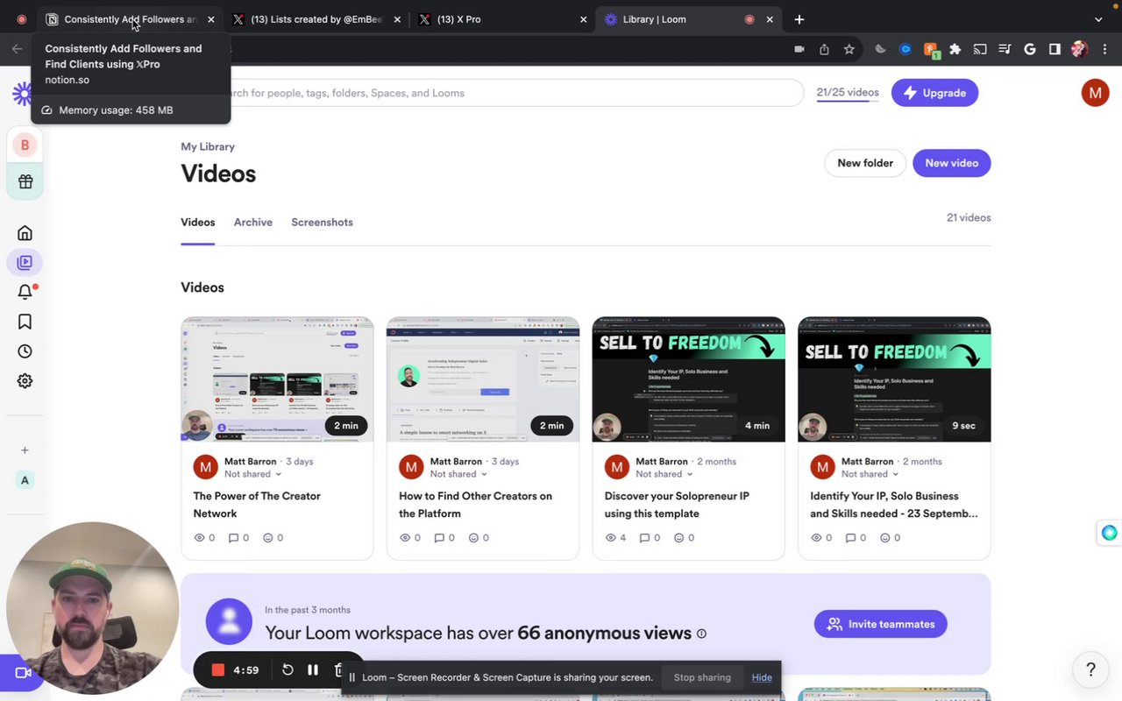Click the Upgrade button

click(x=934, y=93)
